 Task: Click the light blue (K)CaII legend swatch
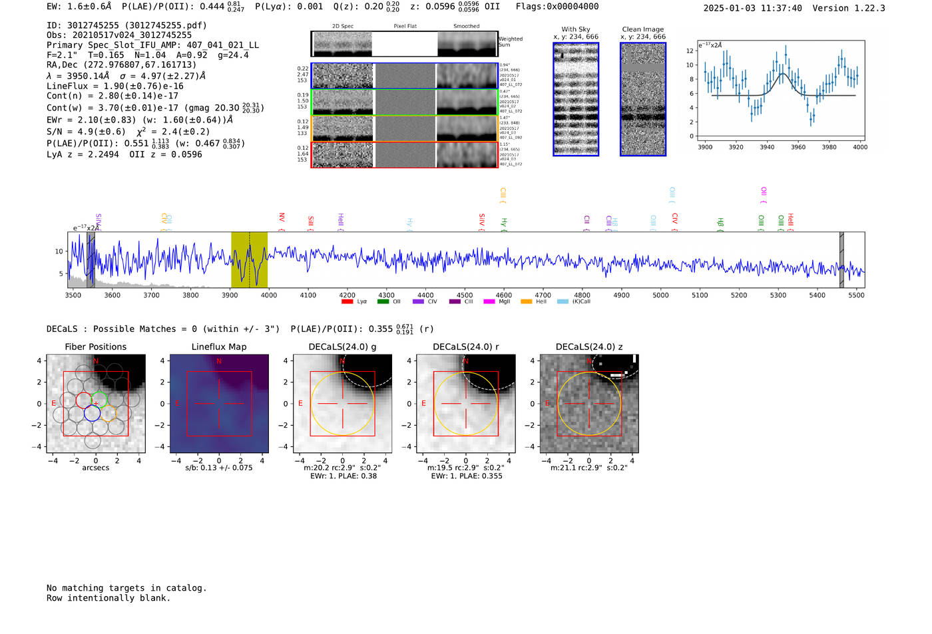pos(563,301)
